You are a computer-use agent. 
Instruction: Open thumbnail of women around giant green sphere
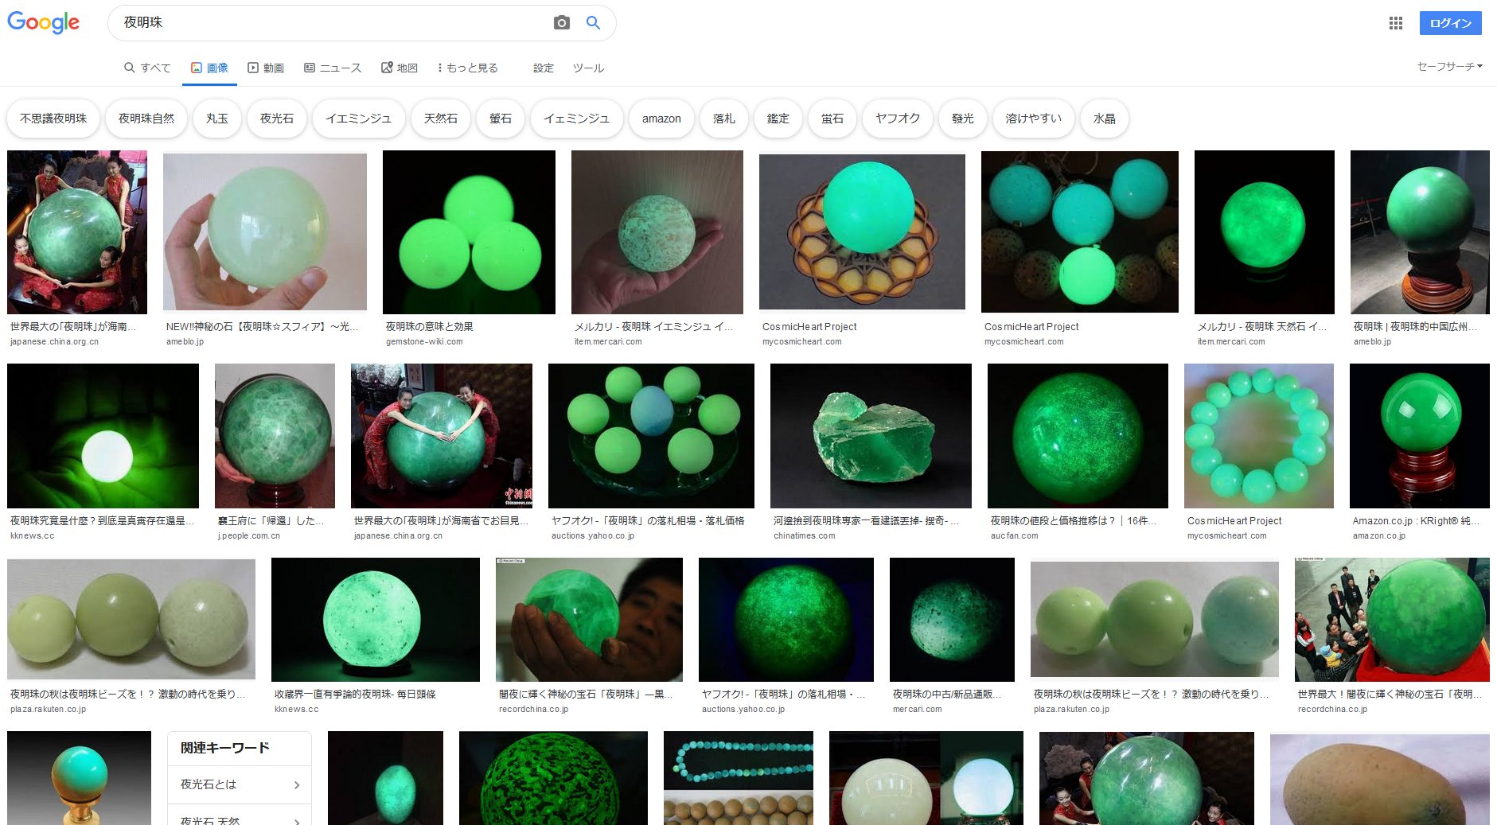pos(77,232)
